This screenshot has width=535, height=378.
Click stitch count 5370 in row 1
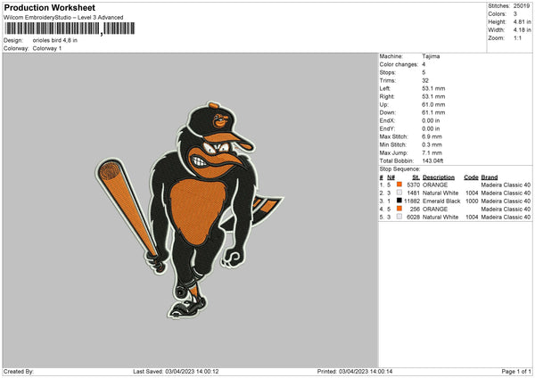[x=413, y=185]
